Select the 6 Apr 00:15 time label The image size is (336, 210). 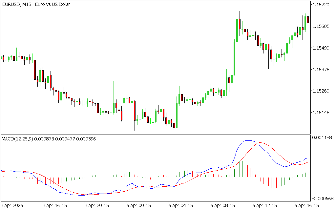click(139, 205)
